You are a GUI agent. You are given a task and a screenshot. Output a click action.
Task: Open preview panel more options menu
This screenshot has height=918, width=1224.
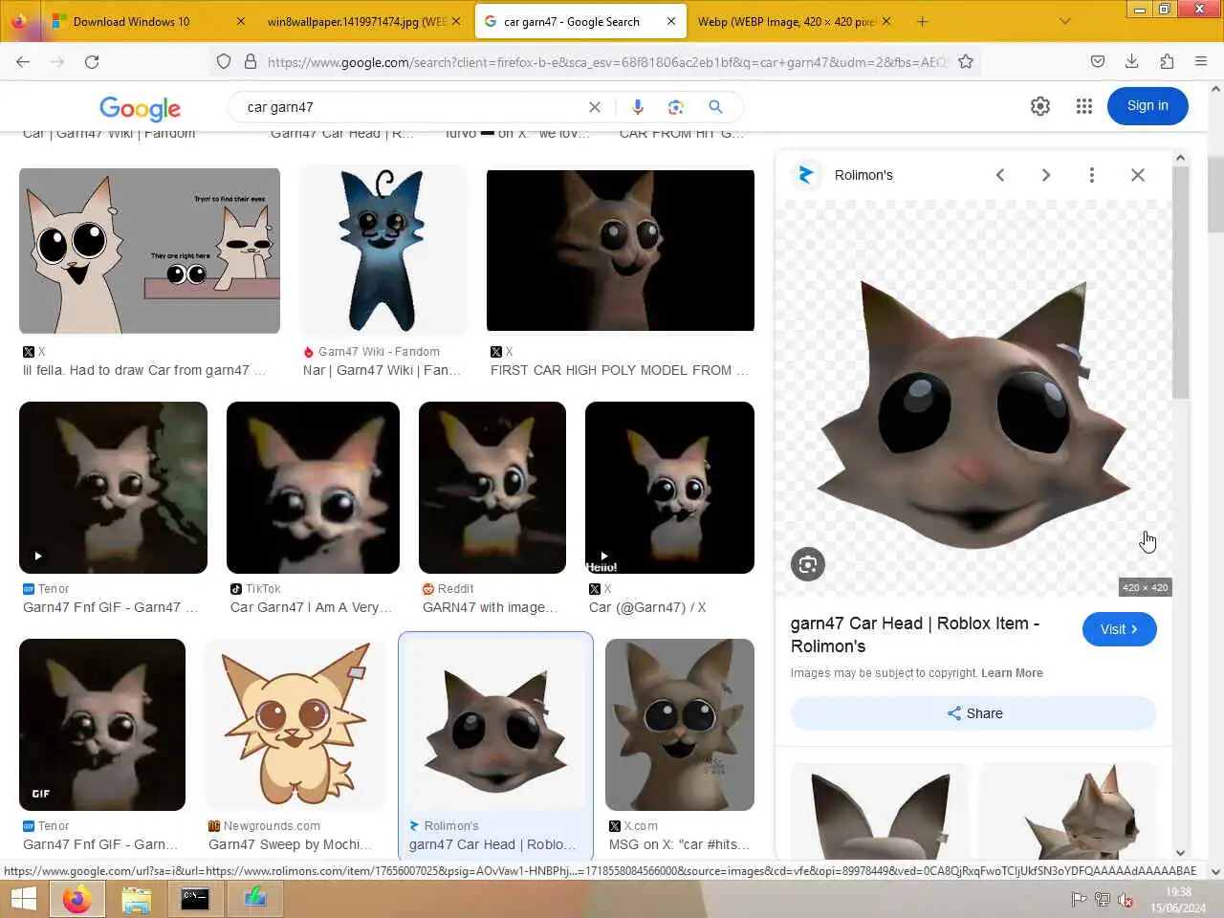coord(1091,175)
